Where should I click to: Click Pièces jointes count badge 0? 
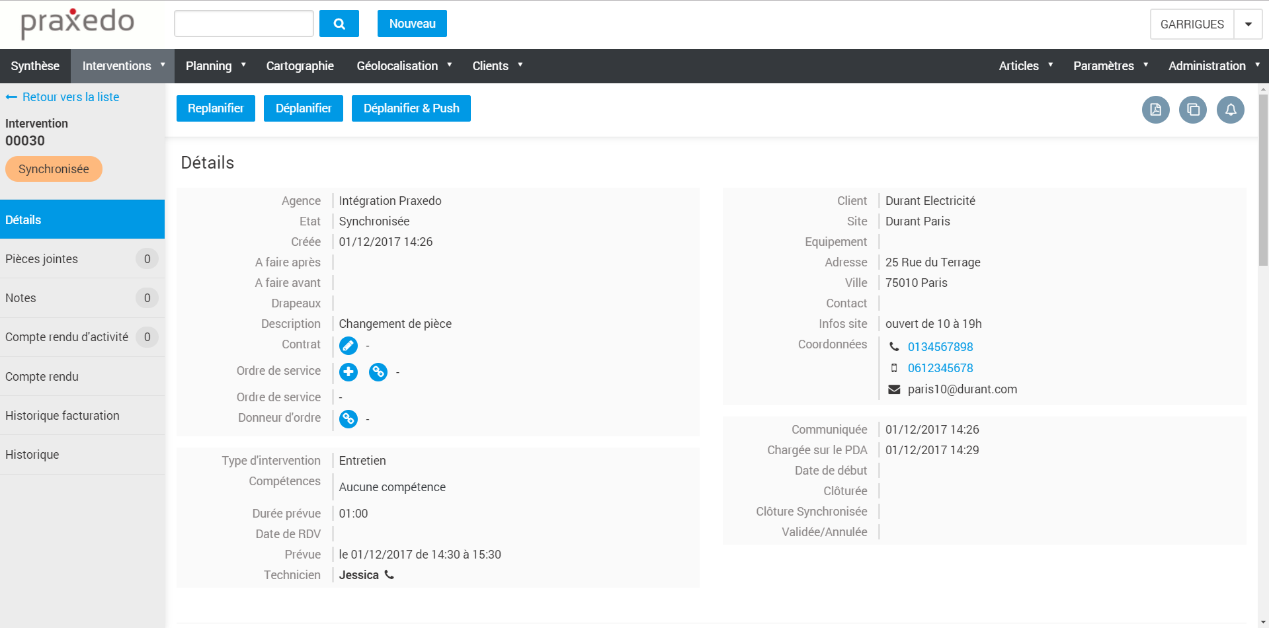click(x=147, y=259)
